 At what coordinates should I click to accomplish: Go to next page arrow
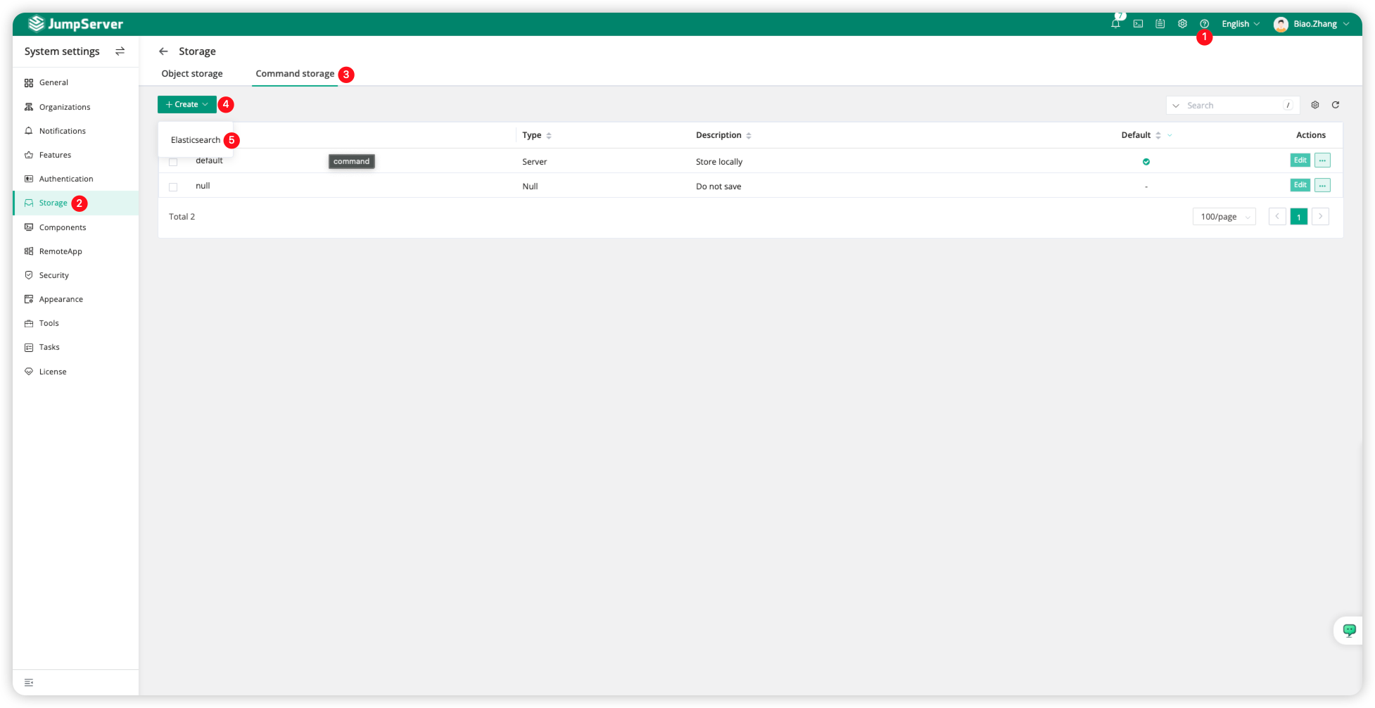[1321, 217]
